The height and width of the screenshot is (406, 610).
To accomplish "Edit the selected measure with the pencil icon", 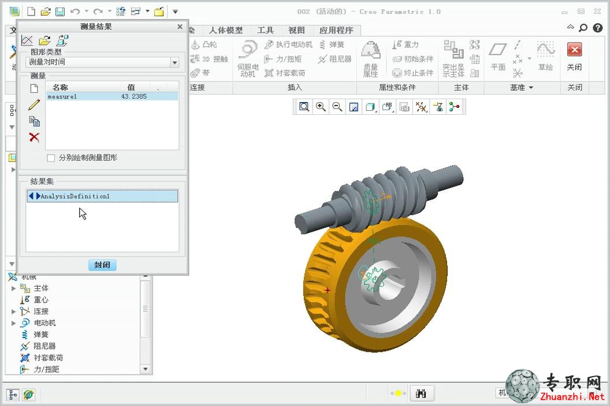I will tap(34, 104).
